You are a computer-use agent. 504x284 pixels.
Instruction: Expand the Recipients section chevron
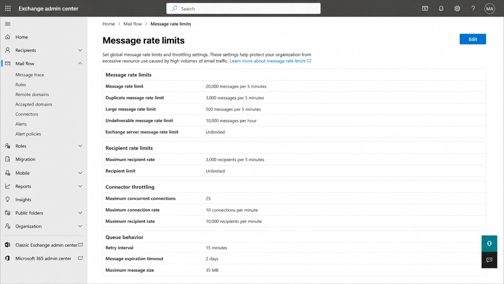[80, 50]
